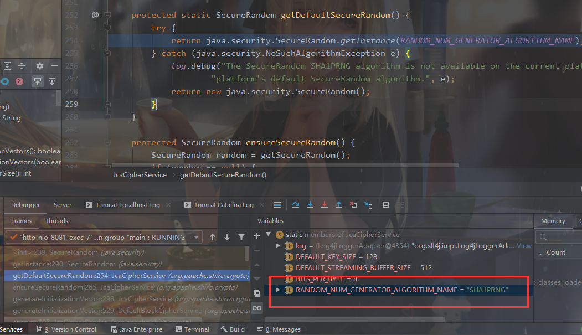Click JcaCipherService breadcrumb
The width and height of the screenshot is (582, 335).
tap(140, 175)
